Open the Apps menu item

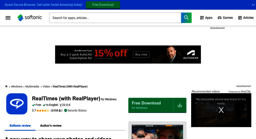206,18
